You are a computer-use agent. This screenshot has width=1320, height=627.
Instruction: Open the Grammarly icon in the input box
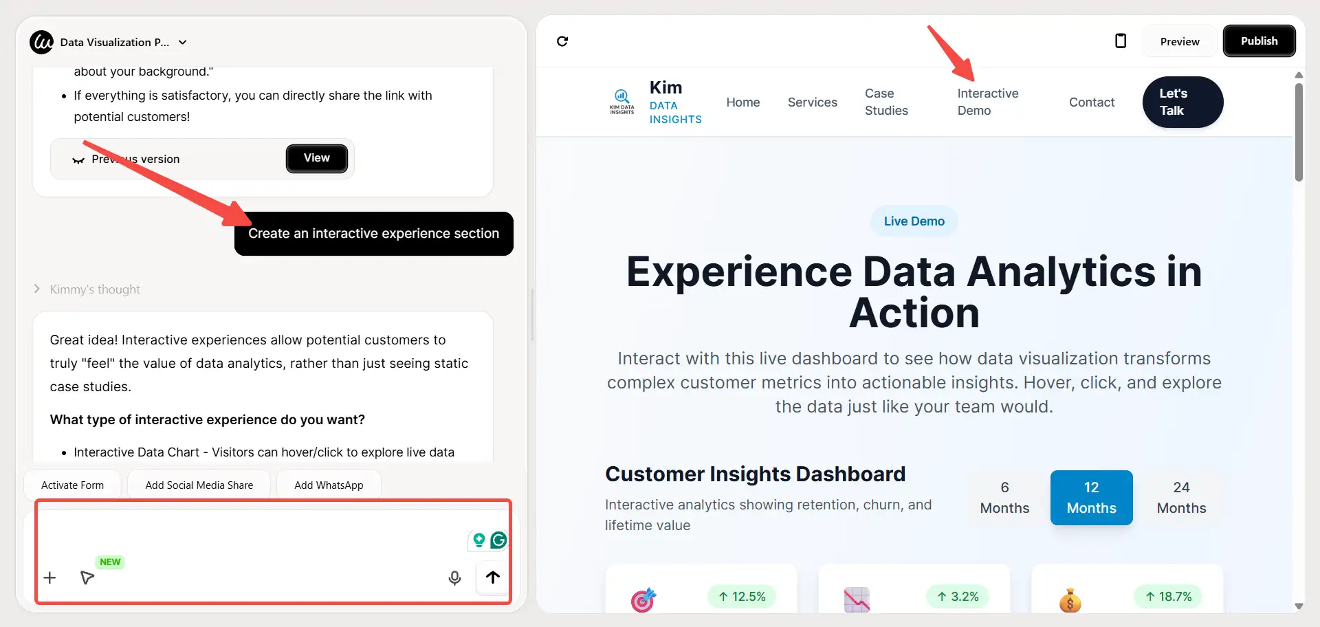point(500,540)
